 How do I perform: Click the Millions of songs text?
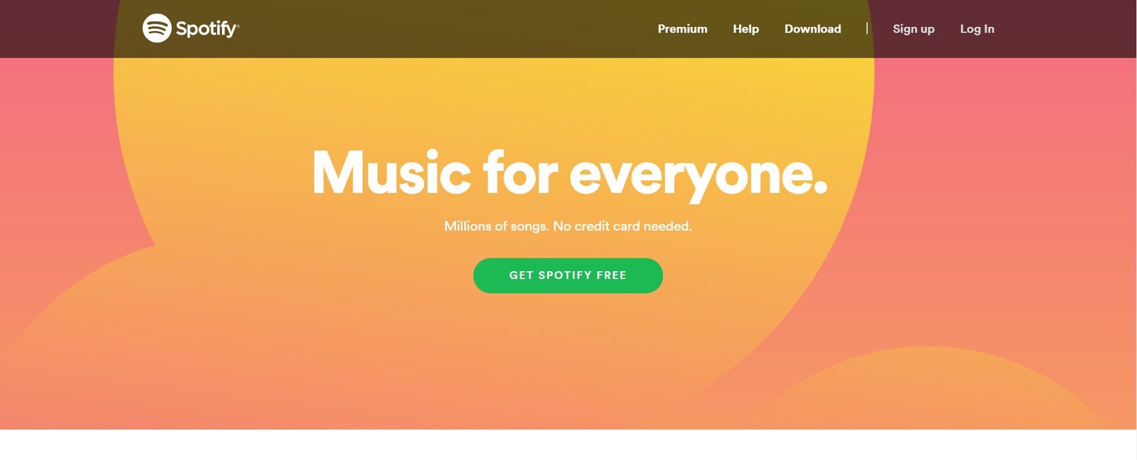click(x=496, y=226)
